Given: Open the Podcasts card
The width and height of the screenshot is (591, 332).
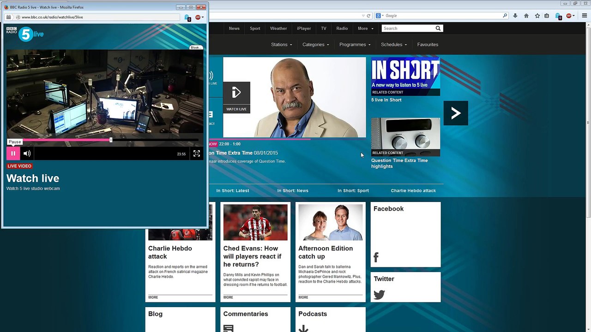Looking at the screenshot, I should point(331,320).
